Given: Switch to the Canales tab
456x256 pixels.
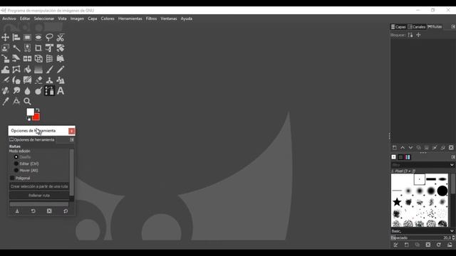Looking at the screenshot, I should pyautogui.click(x=417, y=27).
